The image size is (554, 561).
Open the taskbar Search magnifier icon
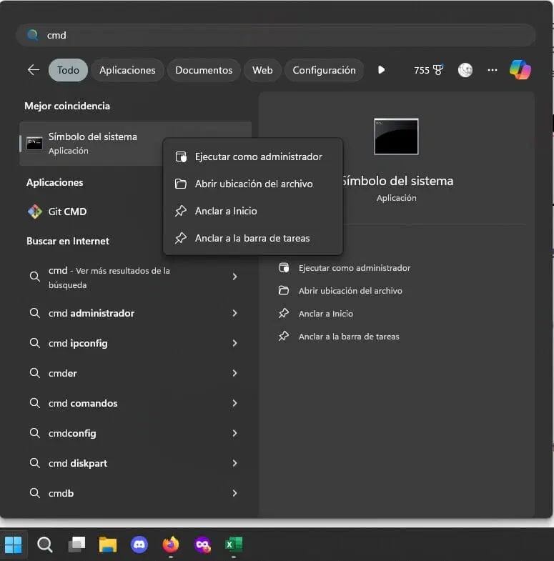point(45,545)
